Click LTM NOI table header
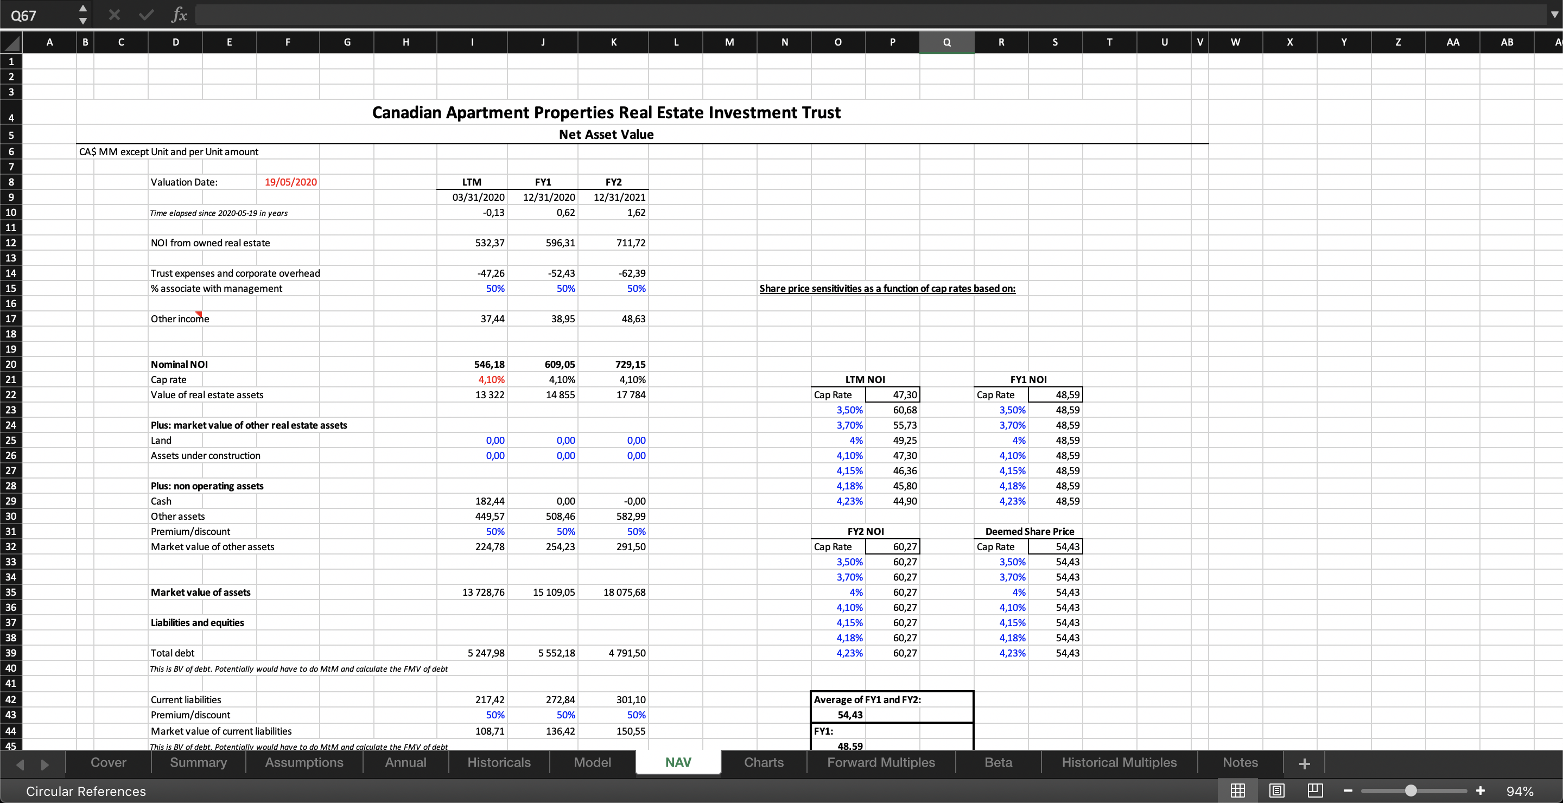This screenshot has width=1563, height=803. pos(865,380)
